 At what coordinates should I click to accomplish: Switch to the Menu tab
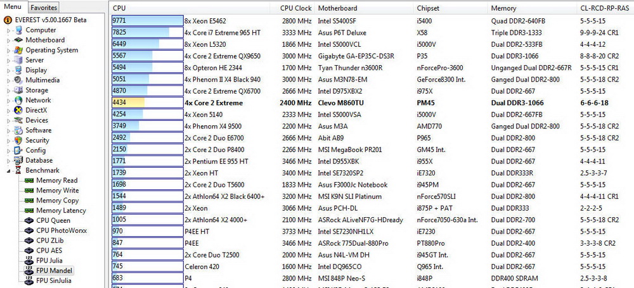[x=13, y=6]
